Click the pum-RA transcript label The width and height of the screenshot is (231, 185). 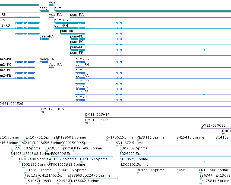click(x=77, y=15)
